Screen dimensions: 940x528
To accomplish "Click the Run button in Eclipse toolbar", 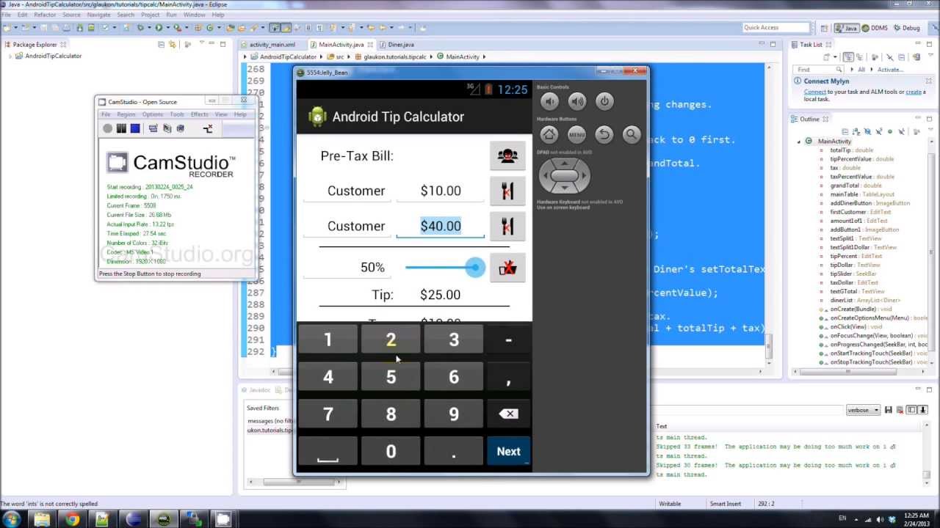I will point(158,28).
